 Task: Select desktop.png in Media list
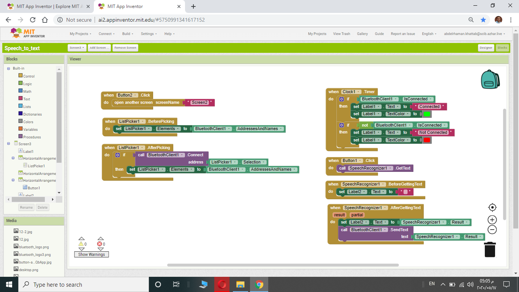pos(28,270)
